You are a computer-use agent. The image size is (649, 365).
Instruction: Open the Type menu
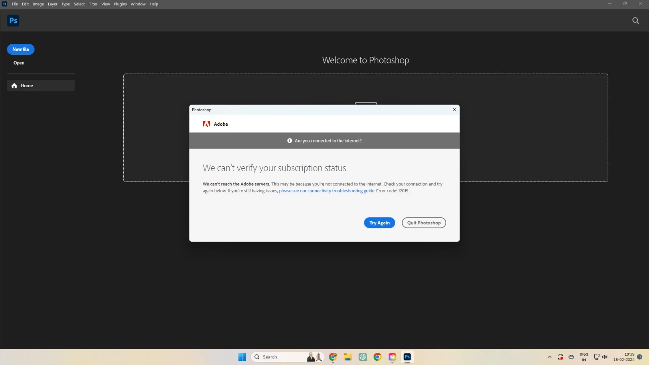click(x=66, y=4)
